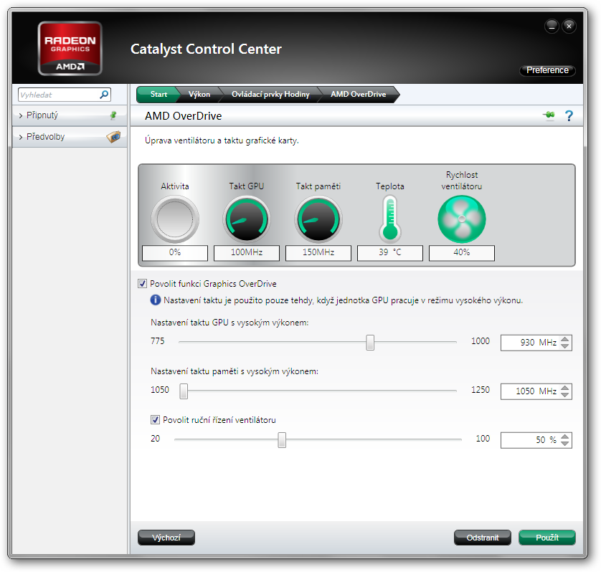The width and height of the screenshot is (601, 572).
Task: Open help with the question mark icon
Action: (569, 116)
